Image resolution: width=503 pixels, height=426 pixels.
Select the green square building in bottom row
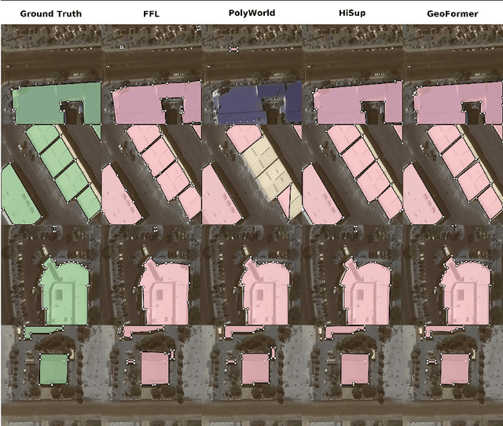tap(53, 369)
